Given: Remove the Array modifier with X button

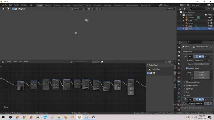Looking at the screenshot, I should 208,56.
